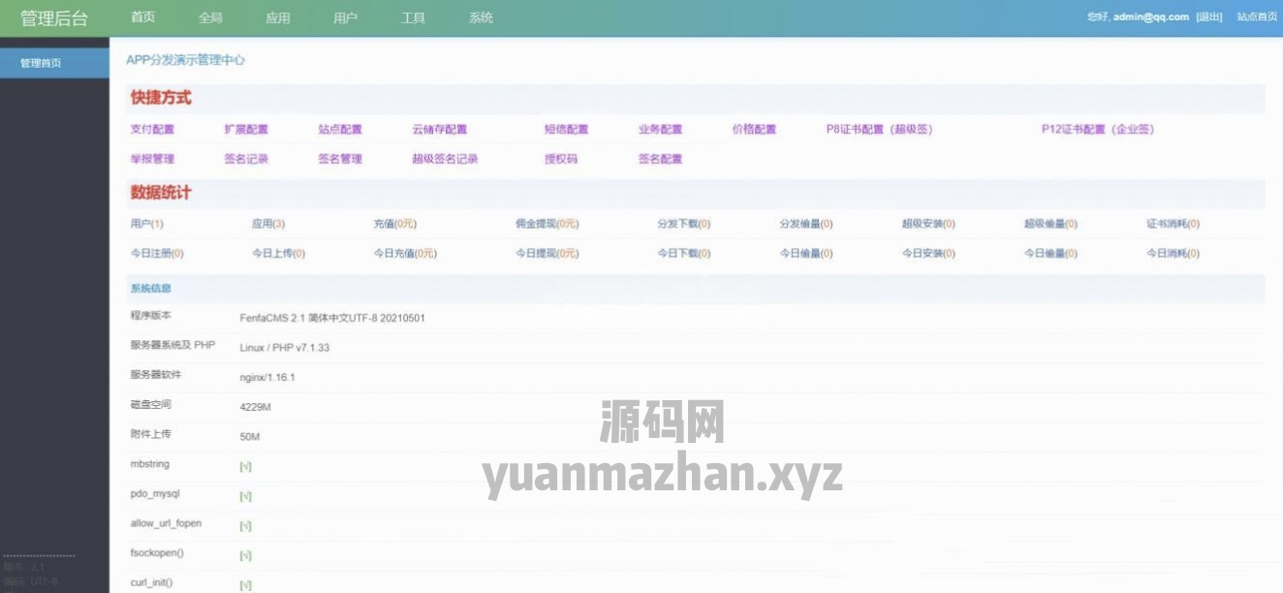The height and width of the screenshot is (593, 1283).
Task: Open P8证书配置（超级签）settings
Action: [879, 130]
